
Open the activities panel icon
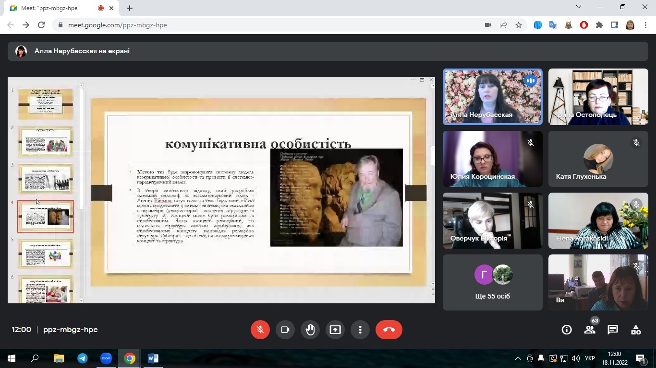pos(635,330)
